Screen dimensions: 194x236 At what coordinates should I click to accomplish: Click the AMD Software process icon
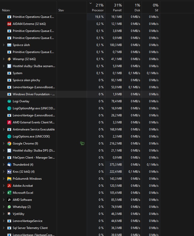(9, 200)
